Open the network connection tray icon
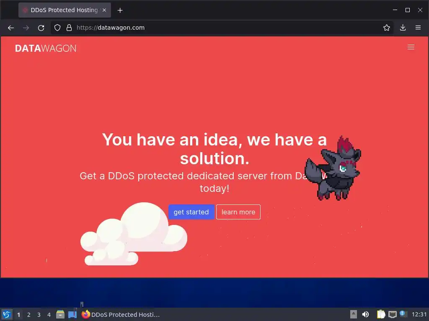This screenshot has height=321, width=429. tap(392, 314)
